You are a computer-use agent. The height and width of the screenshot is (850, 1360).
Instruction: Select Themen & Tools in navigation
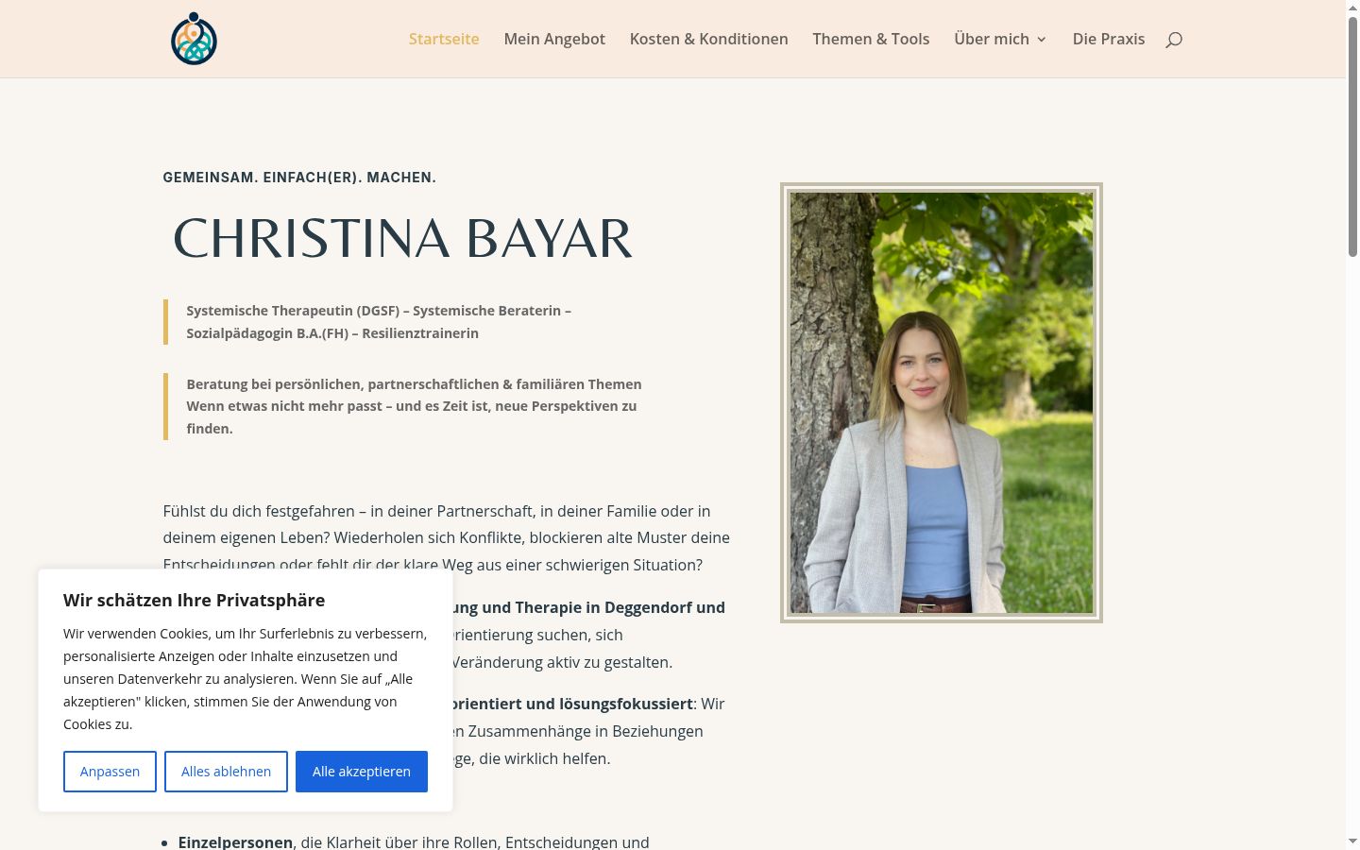[871, 39]
